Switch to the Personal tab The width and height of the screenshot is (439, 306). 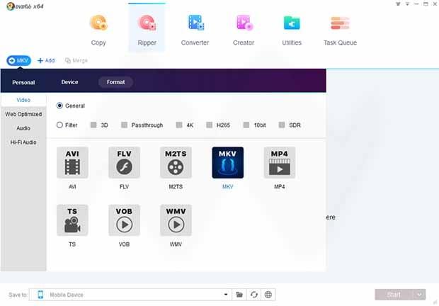(x=23, y=82)
